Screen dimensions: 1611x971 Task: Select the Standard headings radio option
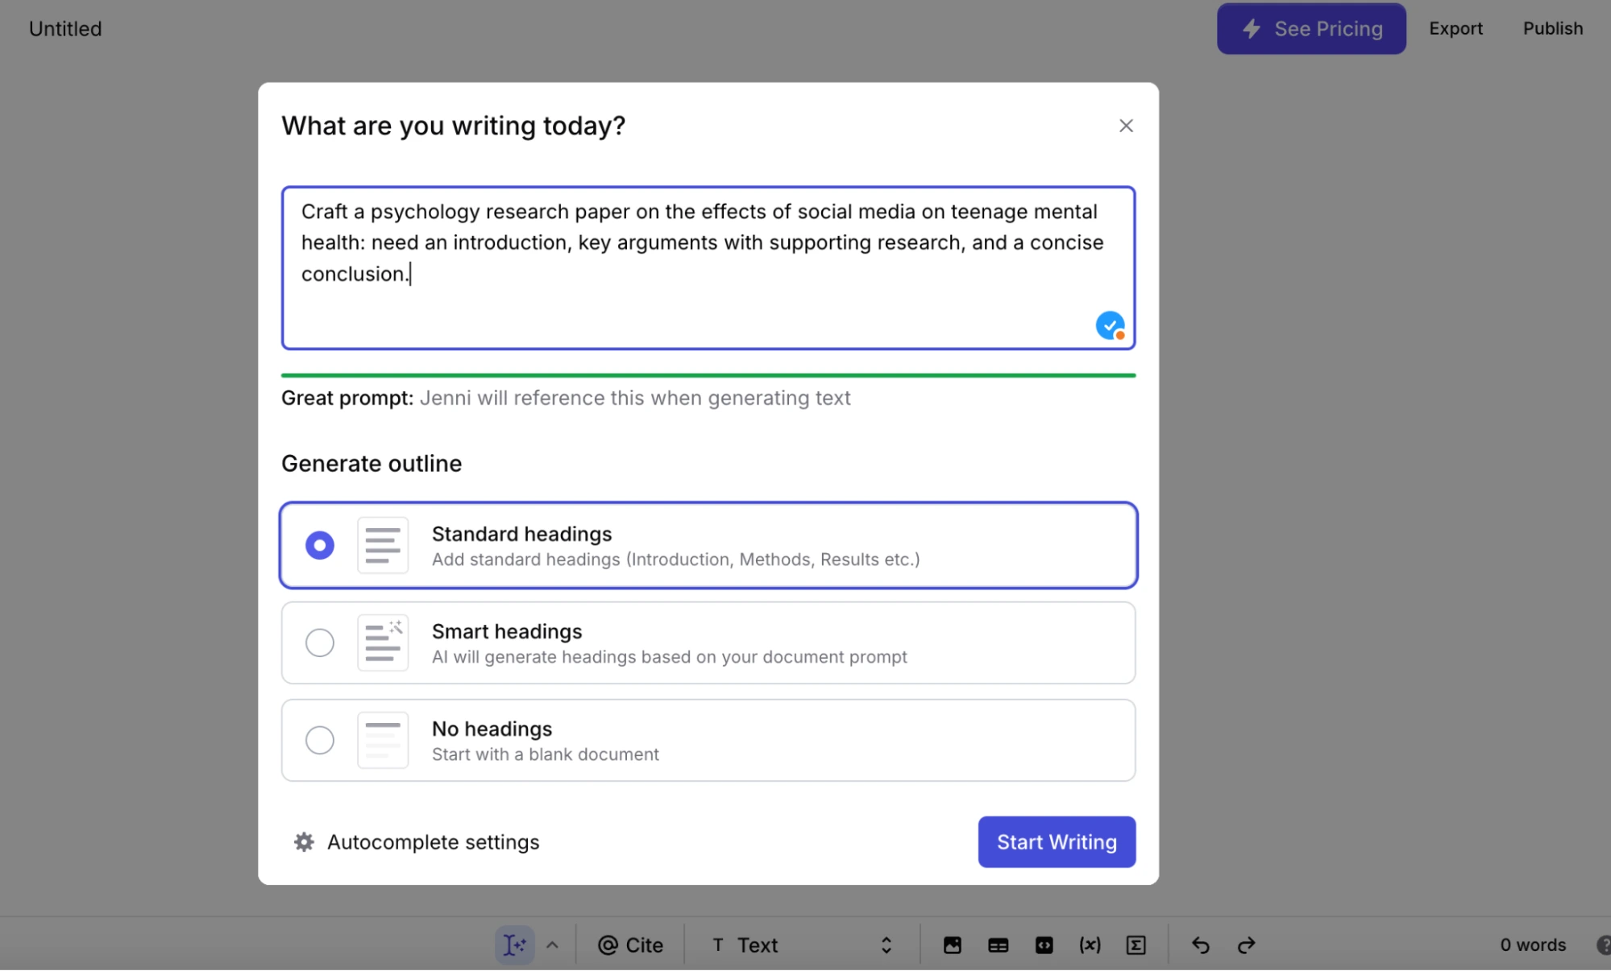coord(320,545)
